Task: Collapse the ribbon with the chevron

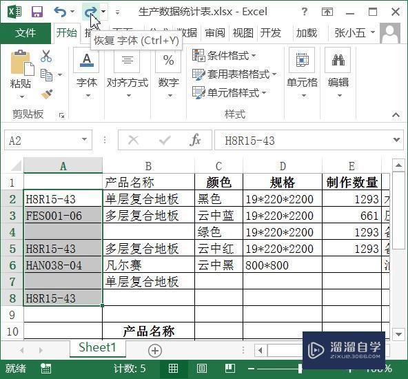Action: pos(396,114)
